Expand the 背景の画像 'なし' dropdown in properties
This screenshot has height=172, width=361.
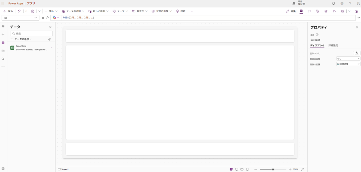[348, 58]
